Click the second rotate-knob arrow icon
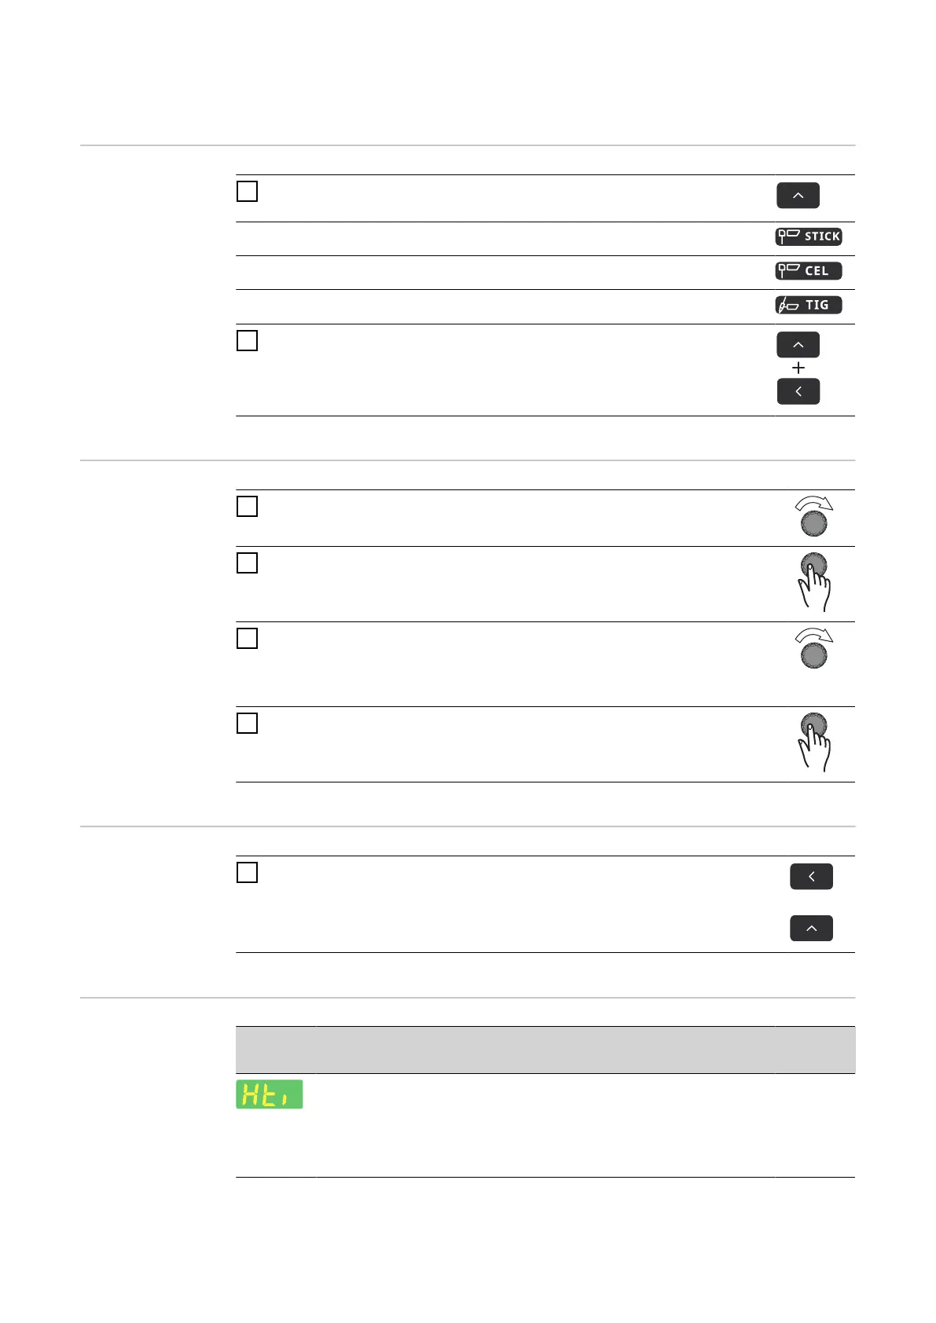Screen dimensions: 936x1323 coord(813,648)
